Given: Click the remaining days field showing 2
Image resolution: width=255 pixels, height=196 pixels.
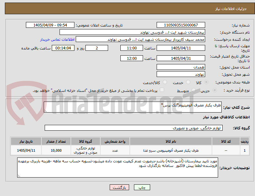Looking at the screenshot, I should (x=97, y=48).
